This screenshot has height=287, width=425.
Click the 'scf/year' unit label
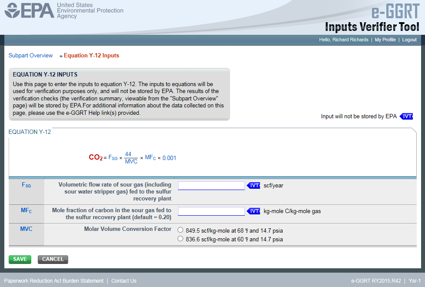tap(273, 185)
